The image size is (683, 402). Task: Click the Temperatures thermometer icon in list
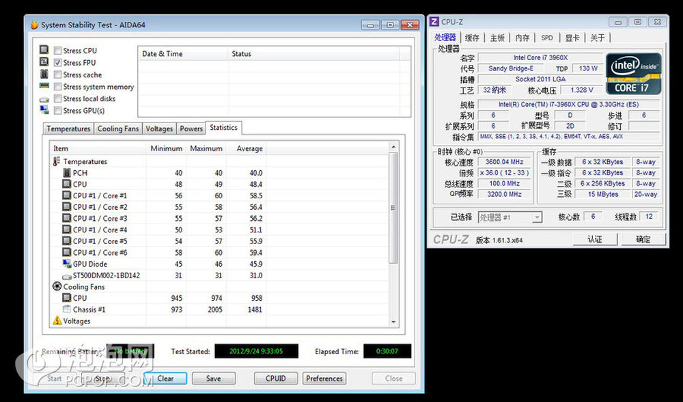(57, 161)
